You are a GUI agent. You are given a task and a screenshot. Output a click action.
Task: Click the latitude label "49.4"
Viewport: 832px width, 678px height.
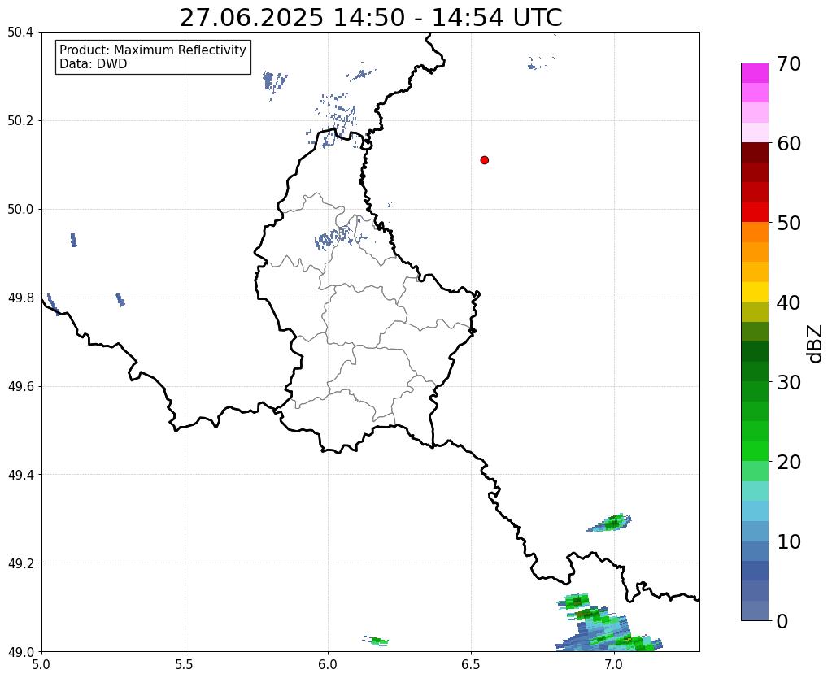pos(20,475)
